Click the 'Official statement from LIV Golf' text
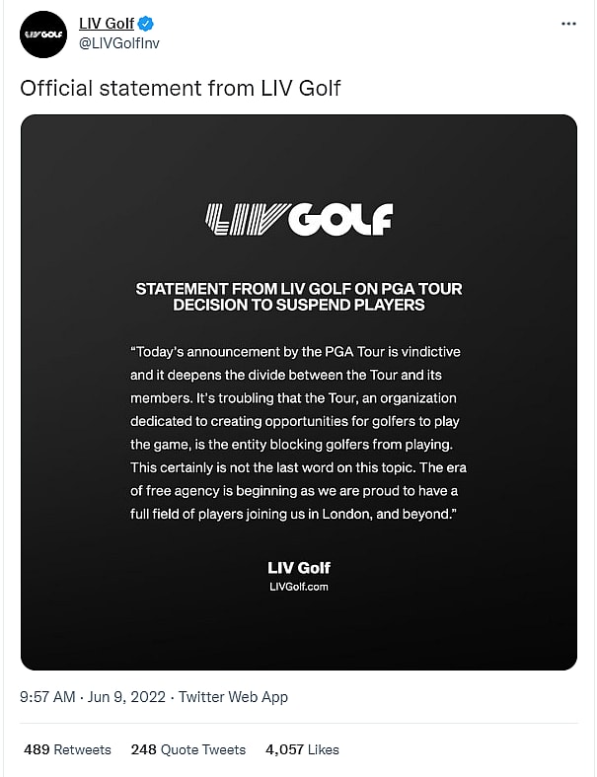The image size is (597, 777). point(181,88)
